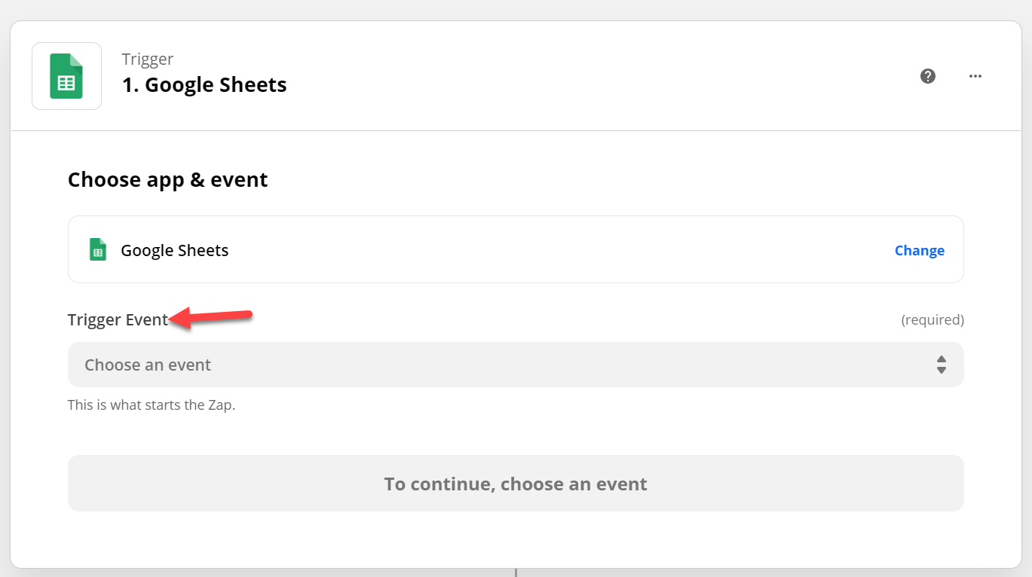
Task: Click the red annotation arrow
Action: coord(210,318)
